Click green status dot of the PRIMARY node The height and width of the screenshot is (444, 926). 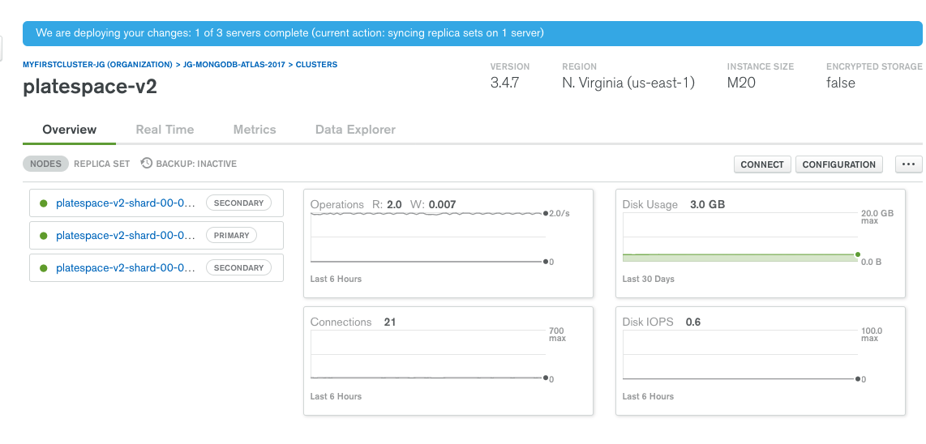click(x=43, y=236)
